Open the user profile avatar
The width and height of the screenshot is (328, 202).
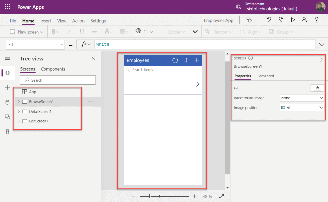(320, 7)
